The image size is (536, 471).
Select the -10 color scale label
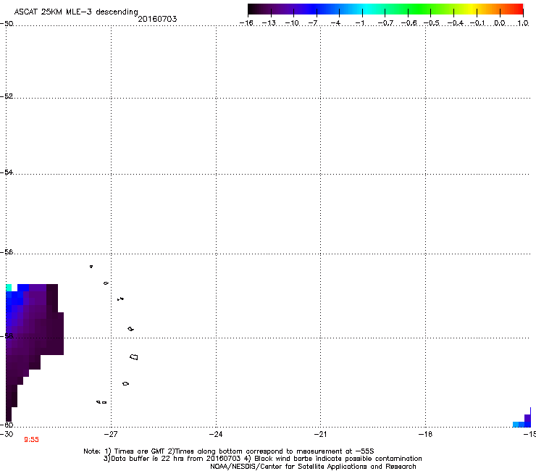292,23
